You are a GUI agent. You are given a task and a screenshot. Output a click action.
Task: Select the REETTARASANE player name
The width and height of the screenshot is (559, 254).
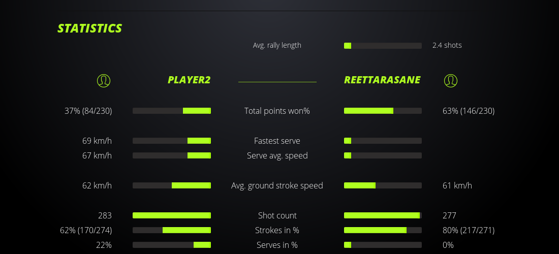tap(382, 80)
